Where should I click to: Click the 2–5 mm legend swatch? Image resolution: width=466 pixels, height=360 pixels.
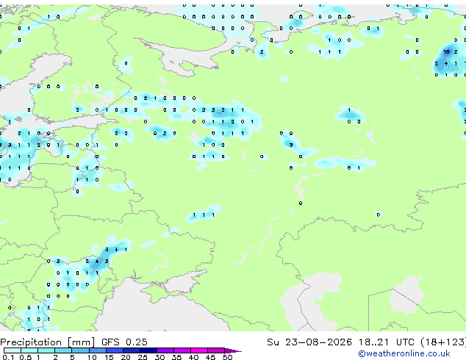tap(63, 350)
